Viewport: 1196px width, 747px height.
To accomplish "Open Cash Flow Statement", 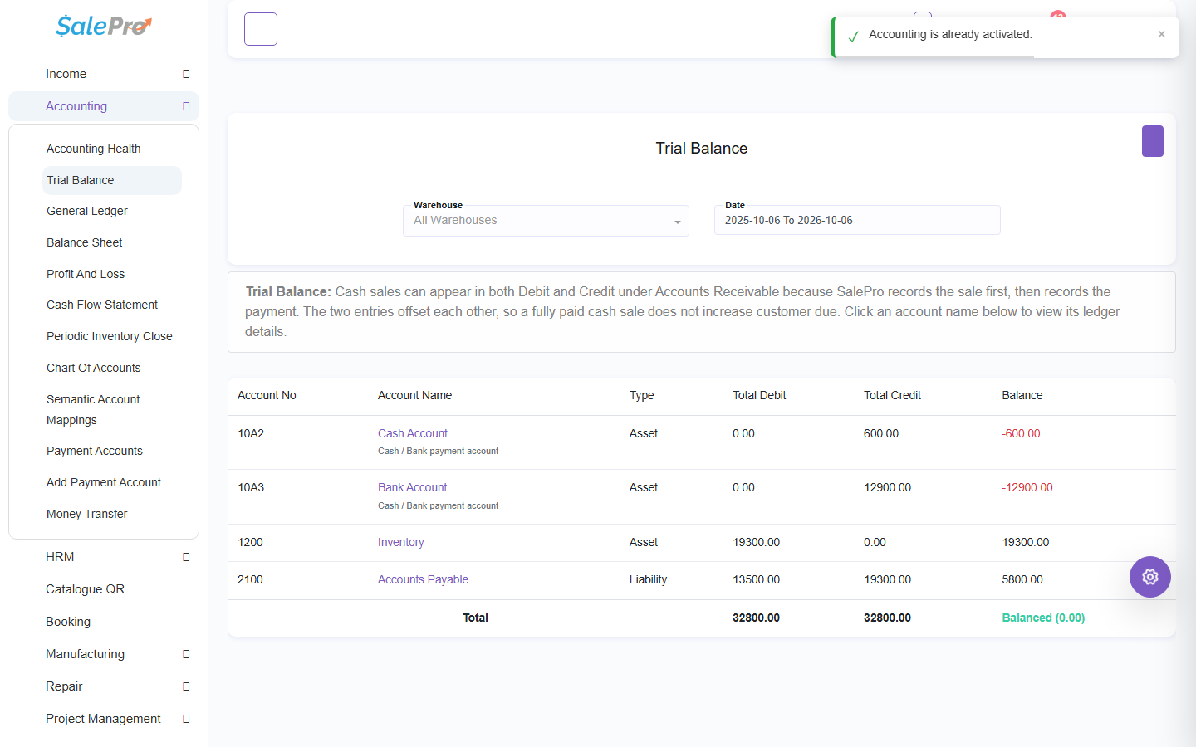I will click(102, 305).
